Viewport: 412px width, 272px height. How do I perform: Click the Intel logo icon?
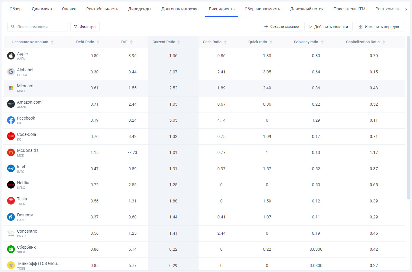point(11,168)
